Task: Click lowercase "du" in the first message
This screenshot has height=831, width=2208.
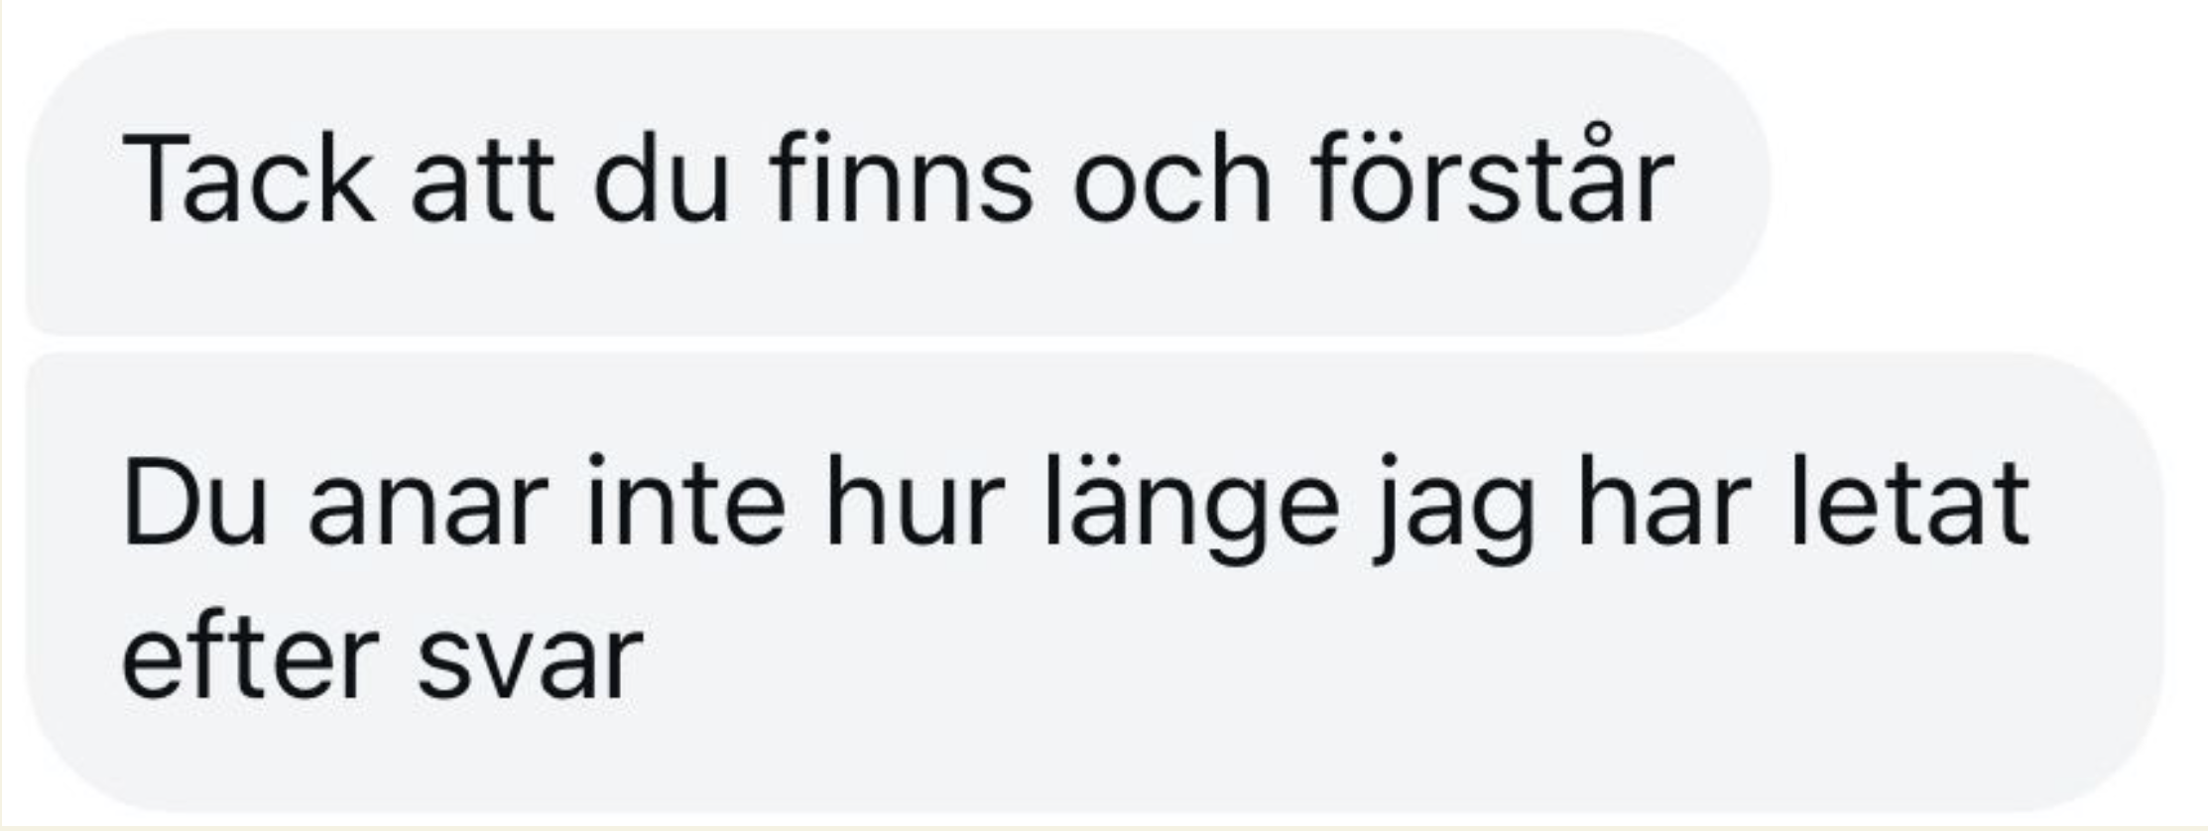Action: (662, 178)
